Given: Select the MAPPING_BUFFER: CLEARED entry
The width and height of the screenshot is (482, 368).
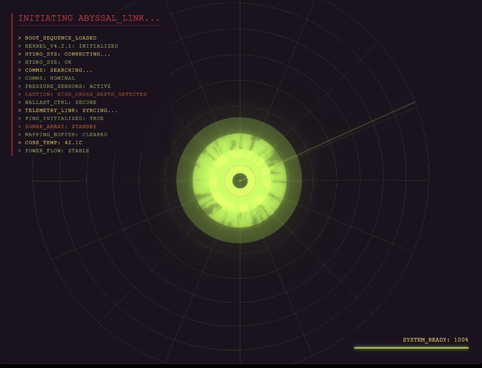Looking at the screenshot, I should pyautogui.click(x=63, y=135).
